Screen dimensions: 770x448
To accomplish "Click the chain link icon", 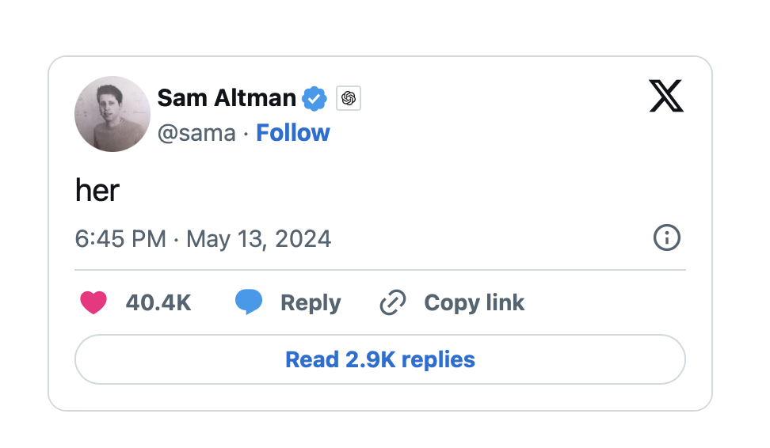I will point(393,302).
